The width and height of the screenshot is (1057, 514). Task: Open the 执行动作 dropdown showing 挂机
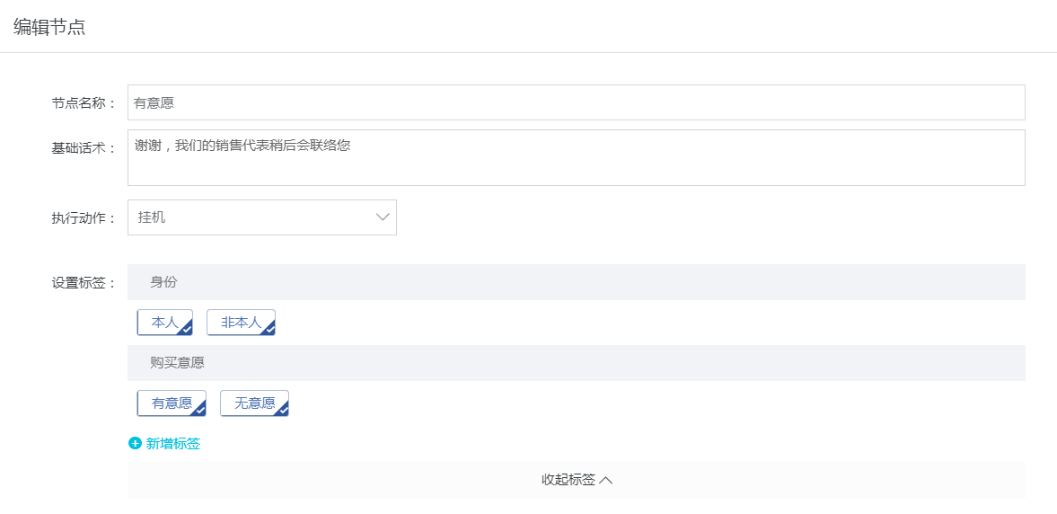262,217
